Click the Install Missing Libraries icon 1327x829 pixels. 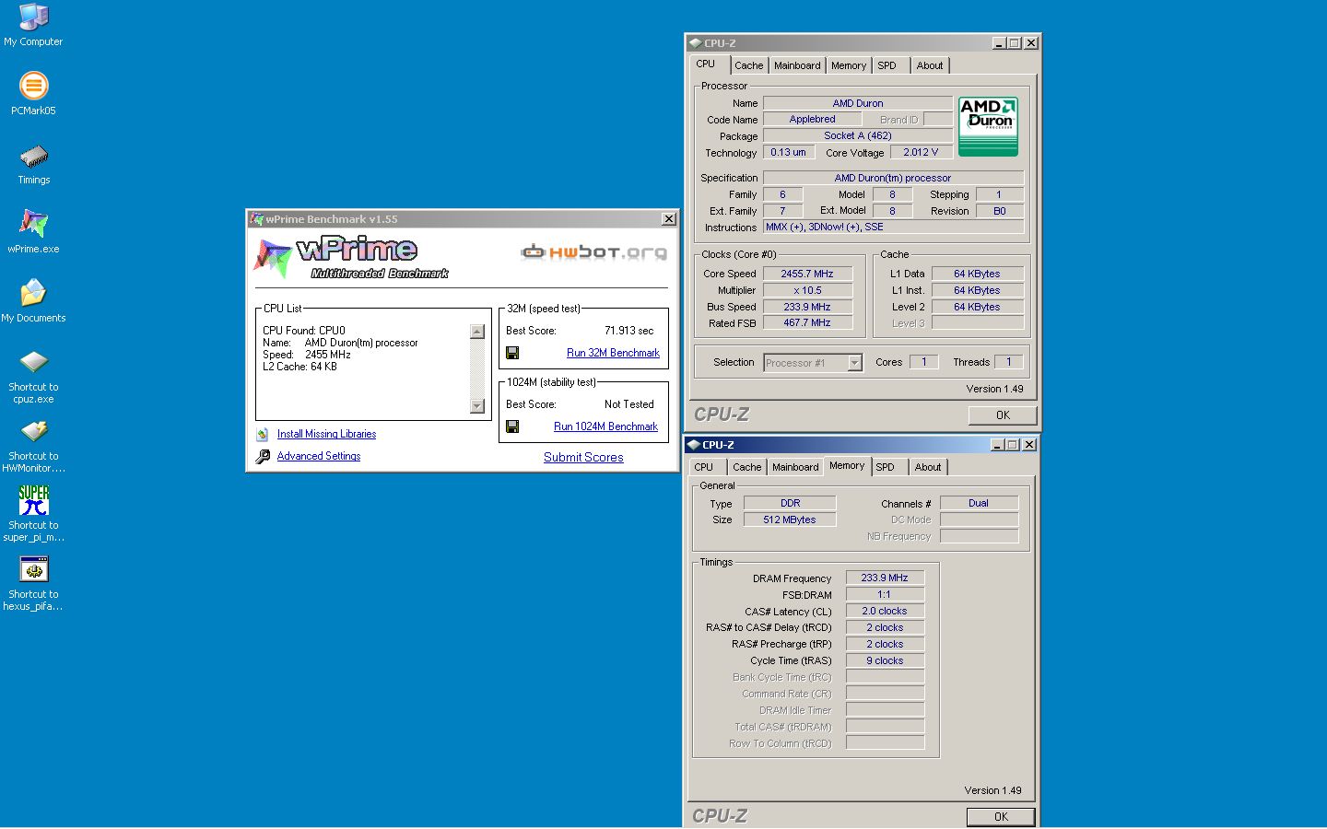click(x=263, y=434)
